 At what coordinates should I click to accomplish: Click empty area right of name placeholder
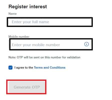pos(70,22)
